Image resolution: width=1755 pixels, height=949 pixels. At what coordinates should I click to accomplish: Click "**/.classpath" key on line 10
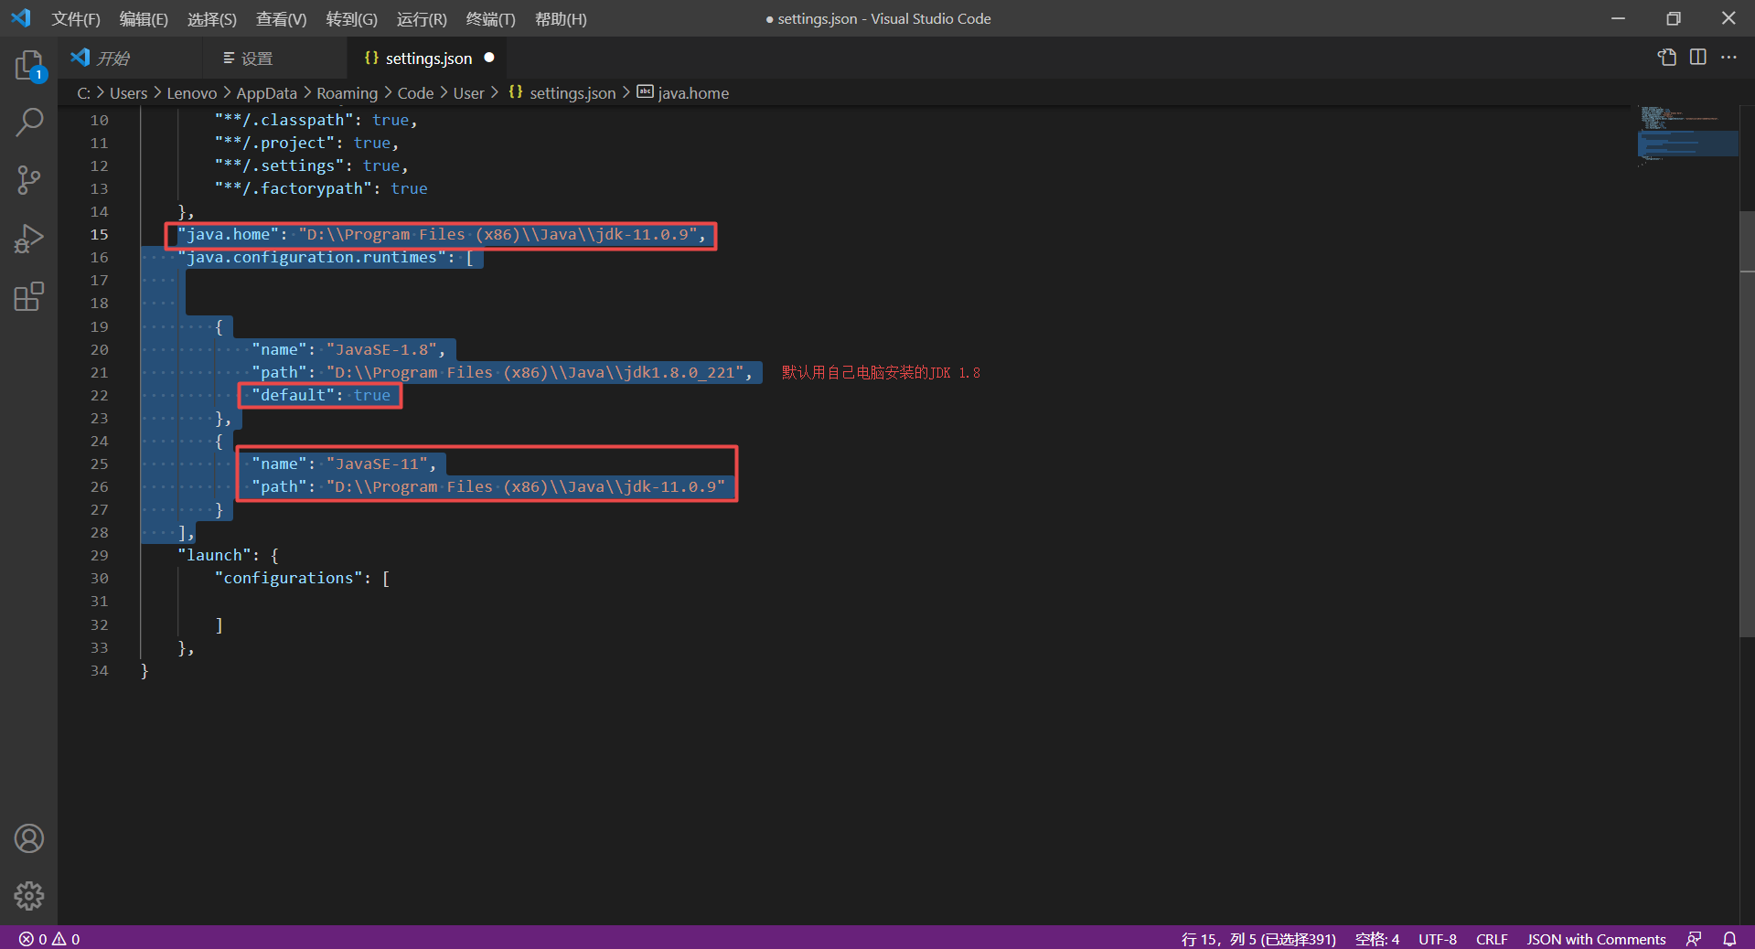tap(284, 121)
